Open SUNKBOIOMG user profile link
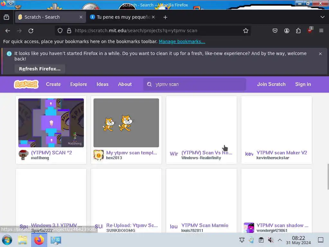The height and width of the screenshot is (247, 329). coord(121,230)
